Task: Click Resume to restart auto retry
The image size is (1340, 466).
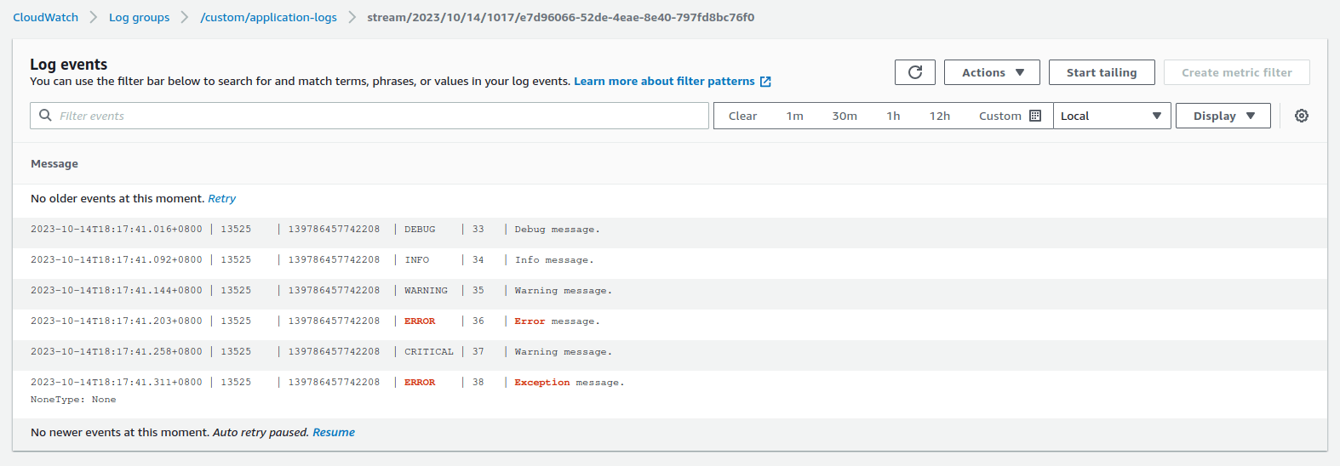Action: [334, 432]
